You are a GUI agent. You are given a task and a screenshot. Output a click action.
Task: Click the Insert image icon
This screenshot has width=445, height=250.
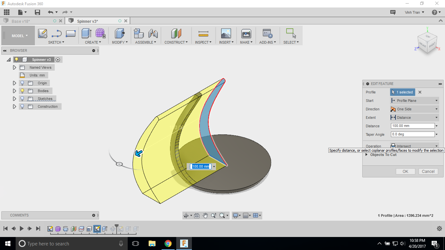[x=226, y=34]
